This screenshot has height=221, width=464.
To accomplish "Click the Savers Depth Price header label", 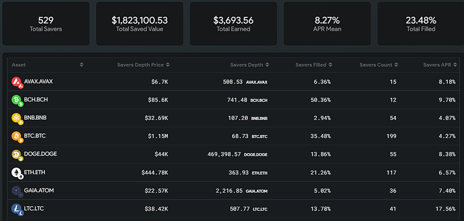I will point(140,65).
